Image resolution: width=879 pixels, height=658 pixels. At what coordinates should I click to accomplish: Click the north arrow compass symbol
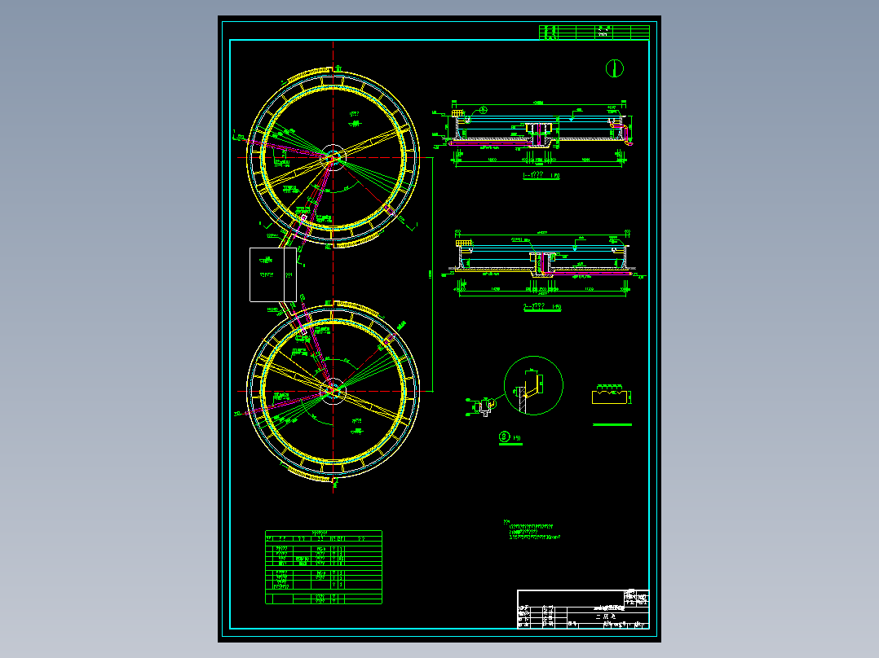615,68
